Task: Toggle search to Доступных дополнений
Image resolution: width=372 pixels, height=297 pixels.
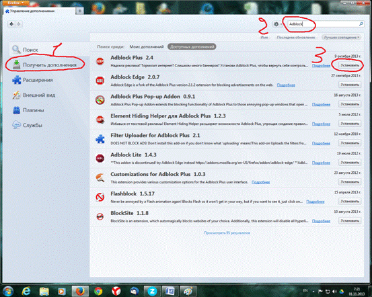Action: click(x=192, y=46)
